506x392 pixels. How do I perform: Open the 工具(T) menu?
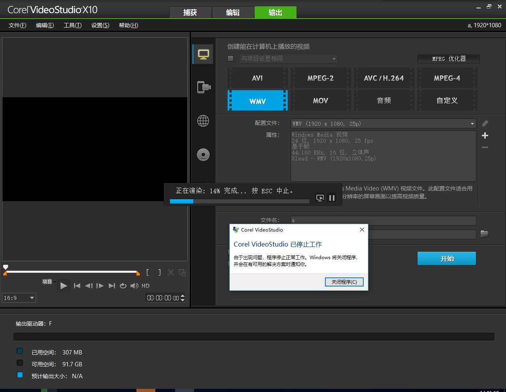pyautogui.click(x=73, y=25)
